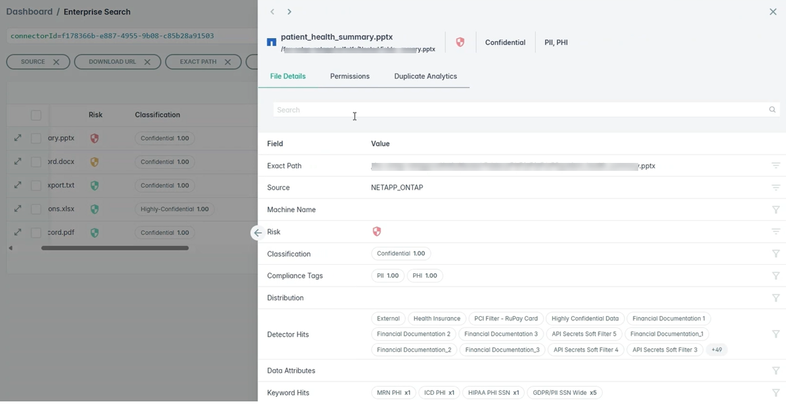Expand the ary.pptx row with arrow icon
The image size is (786, 406).
point(18,137)
